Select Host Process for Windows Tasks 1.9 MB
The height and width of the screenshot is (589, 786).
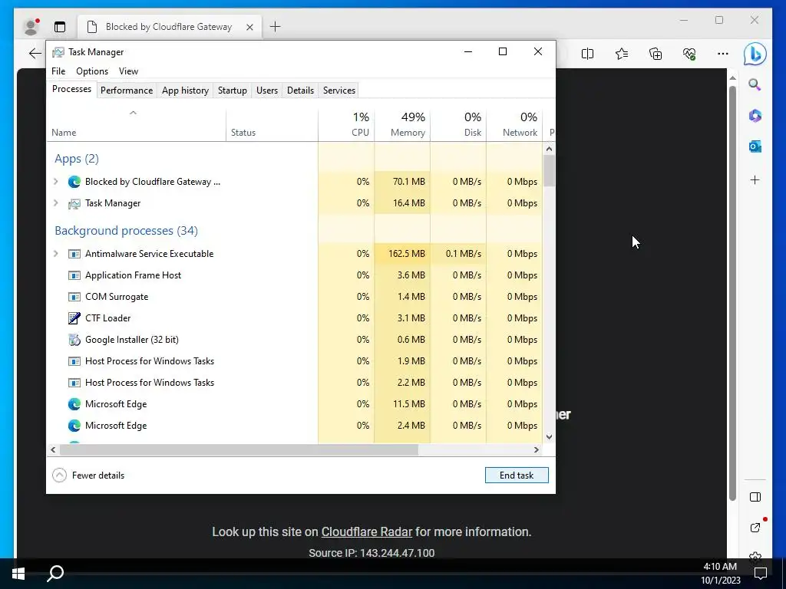pyautogui.click(x=295, y=361)
